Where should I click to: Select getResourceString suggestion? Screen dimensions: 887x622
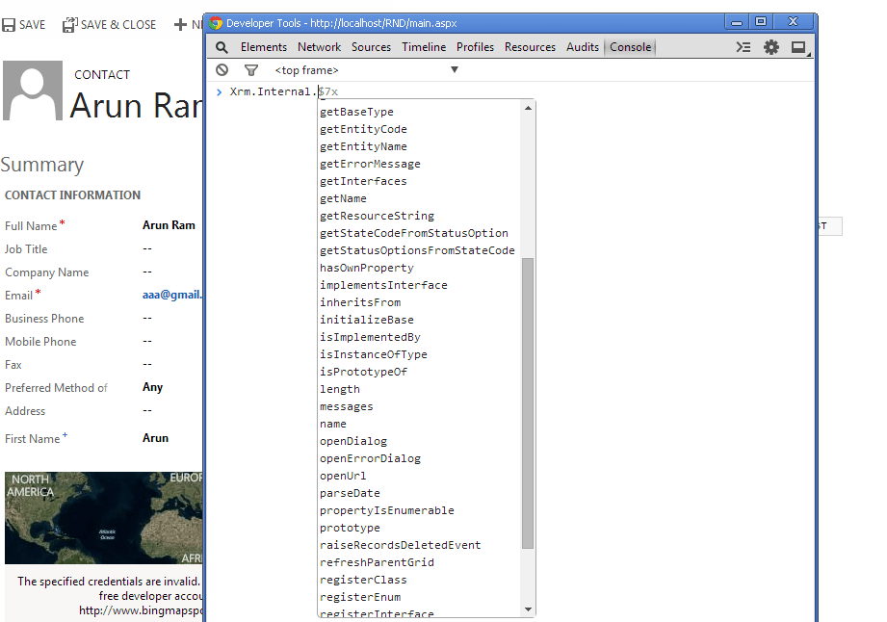377,216
